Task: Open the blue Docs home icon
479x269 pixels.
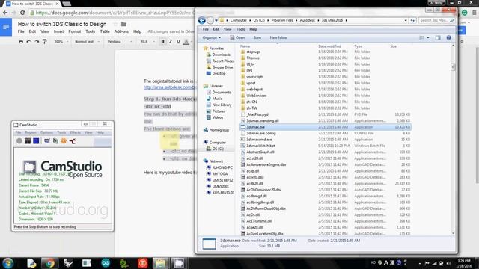Action: 6,27
